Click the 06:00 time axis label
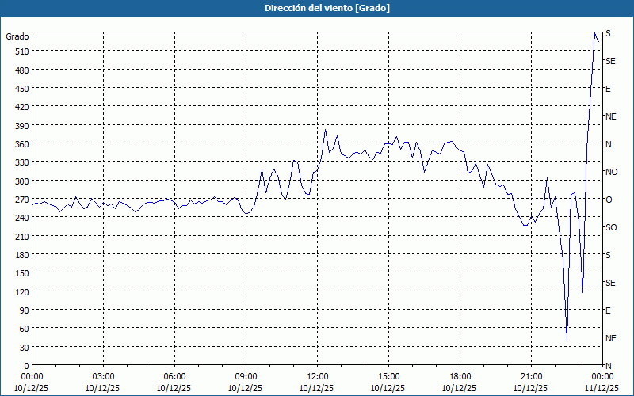Screen dimensions: 634x396 174,377
